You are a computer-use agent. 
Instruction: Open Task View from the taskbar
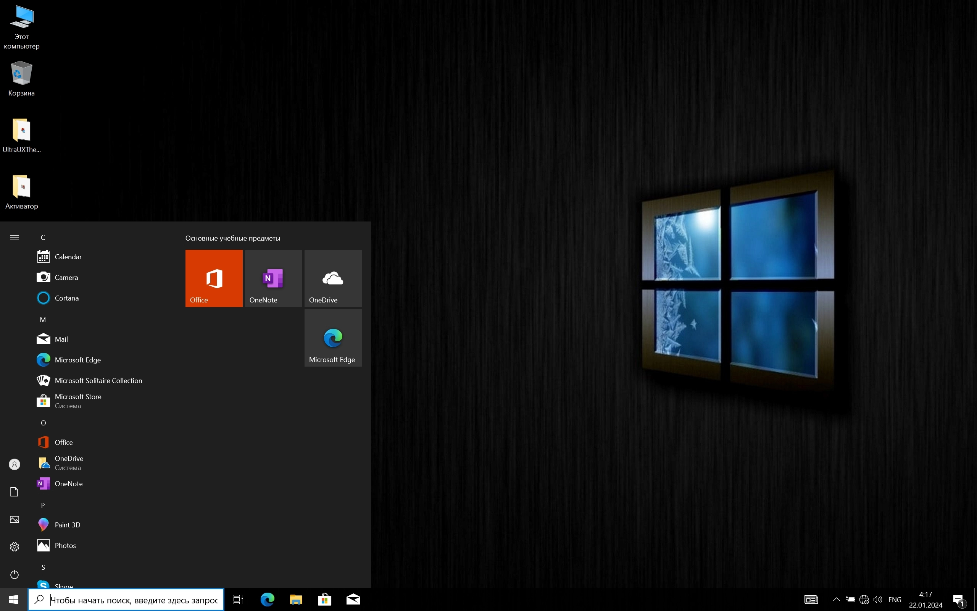pyautogui.click(x=238, y=599)
